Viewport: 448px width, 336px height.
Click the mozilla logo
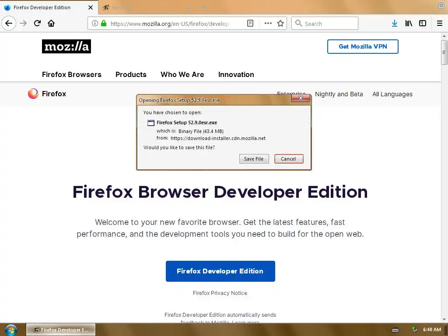[x=66, y=46]
